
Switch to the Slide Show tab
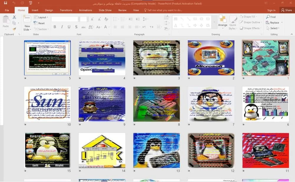(105, 10)
